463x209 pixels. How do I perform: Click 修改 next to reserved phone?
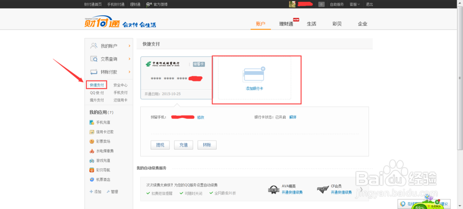(x=201, y=117)
